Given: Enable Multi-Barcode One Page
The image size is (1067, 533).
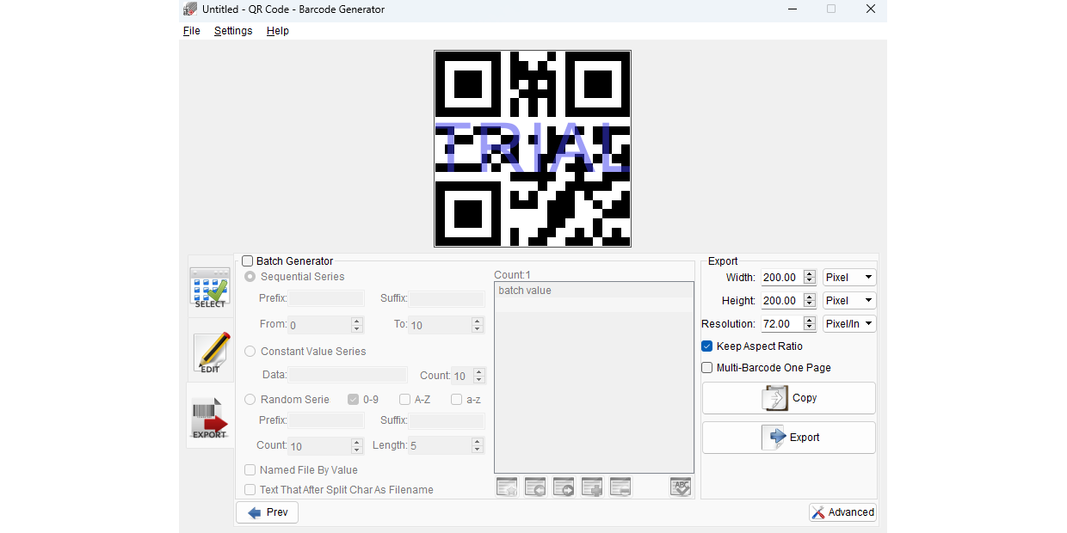Looking at the screenshot, I should click(x=706, y=367).
